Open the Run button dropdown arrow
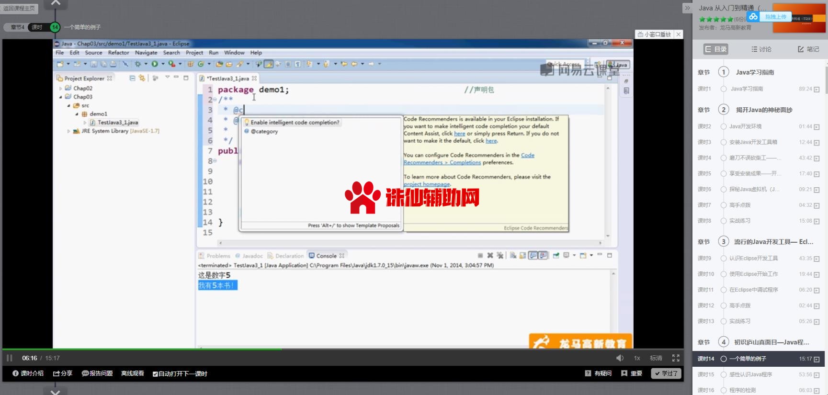This screenshot has width=828, height=395. click(x=163, y=64)
